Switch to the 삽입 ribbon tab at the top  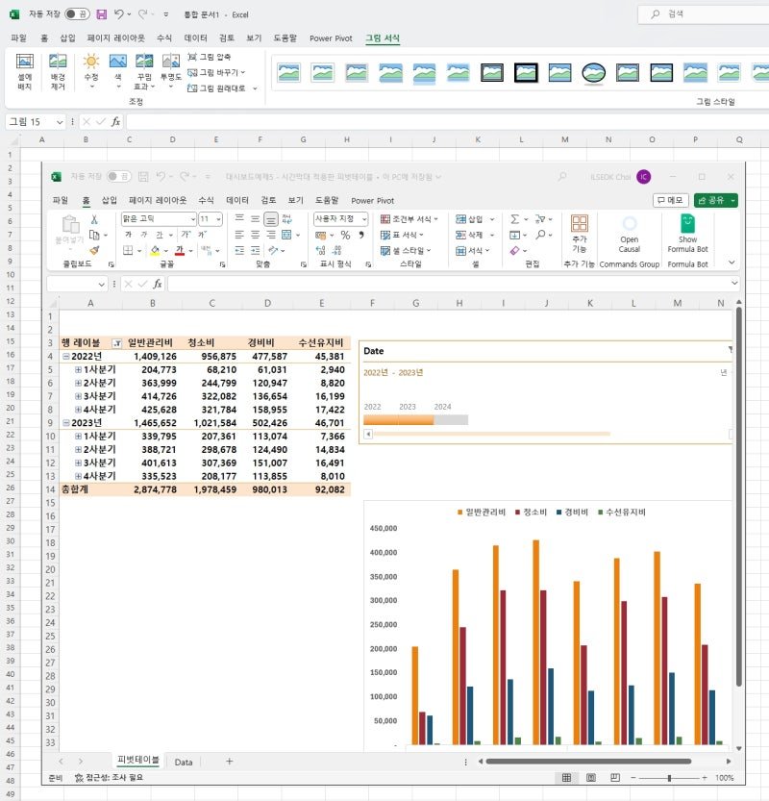(67, 38)
